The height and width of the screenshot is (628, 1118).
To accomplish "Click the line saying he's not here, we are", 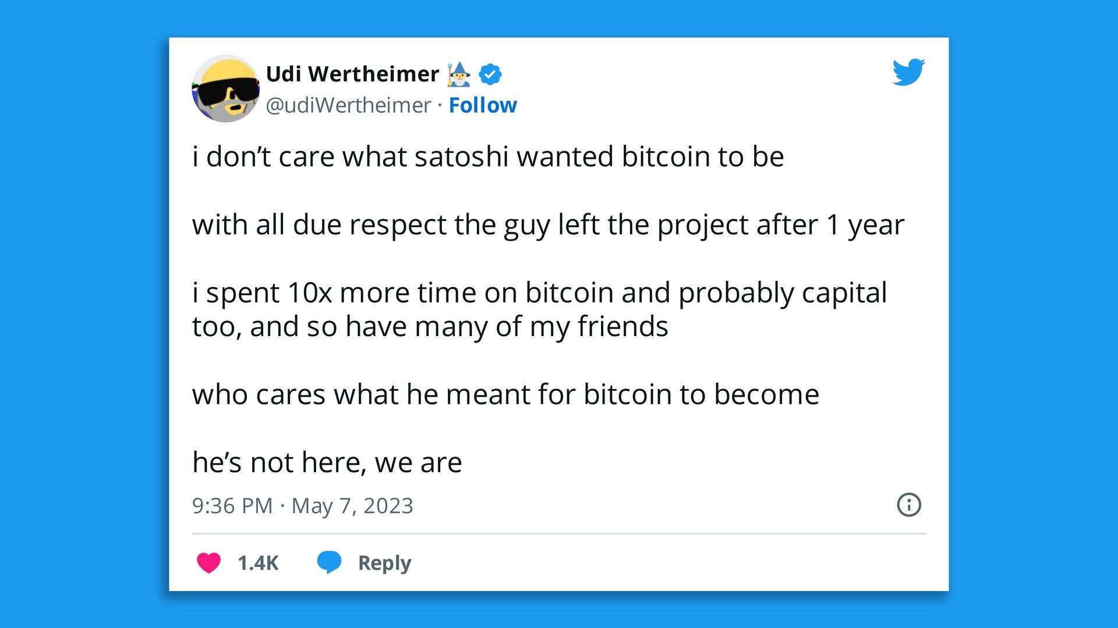I will 327,461.
